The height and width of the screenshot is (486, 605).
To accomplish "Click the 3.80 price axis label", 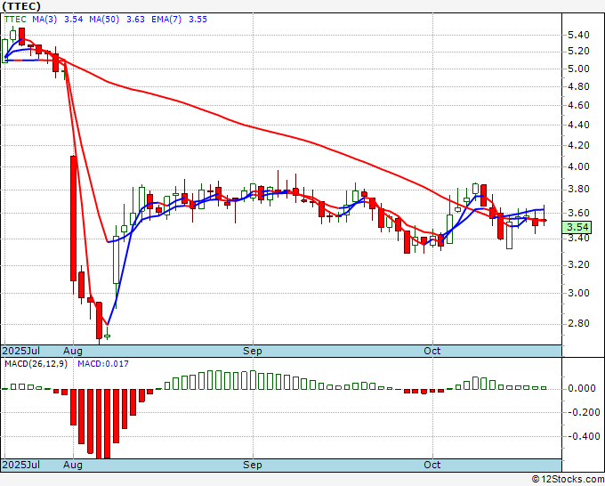I will pyautogui.click(x=578, y=190).
